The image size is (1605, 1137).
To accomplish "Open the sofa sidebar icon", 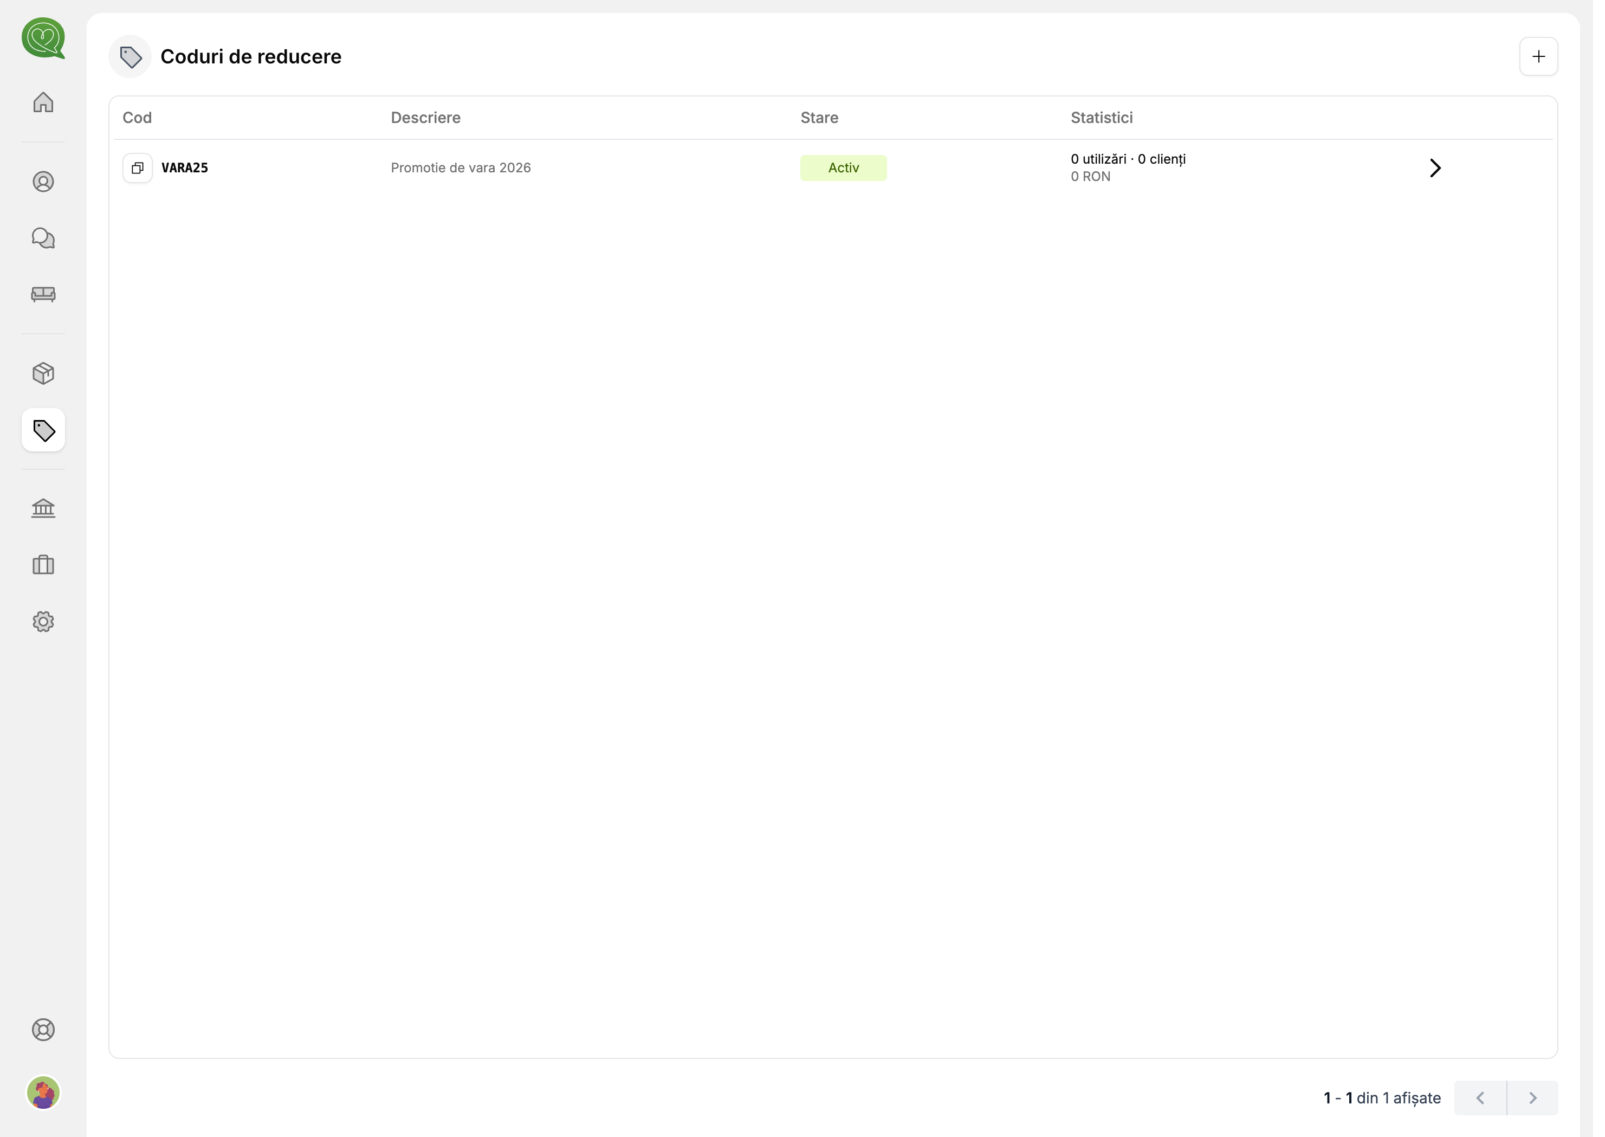I will pos(43,294).
